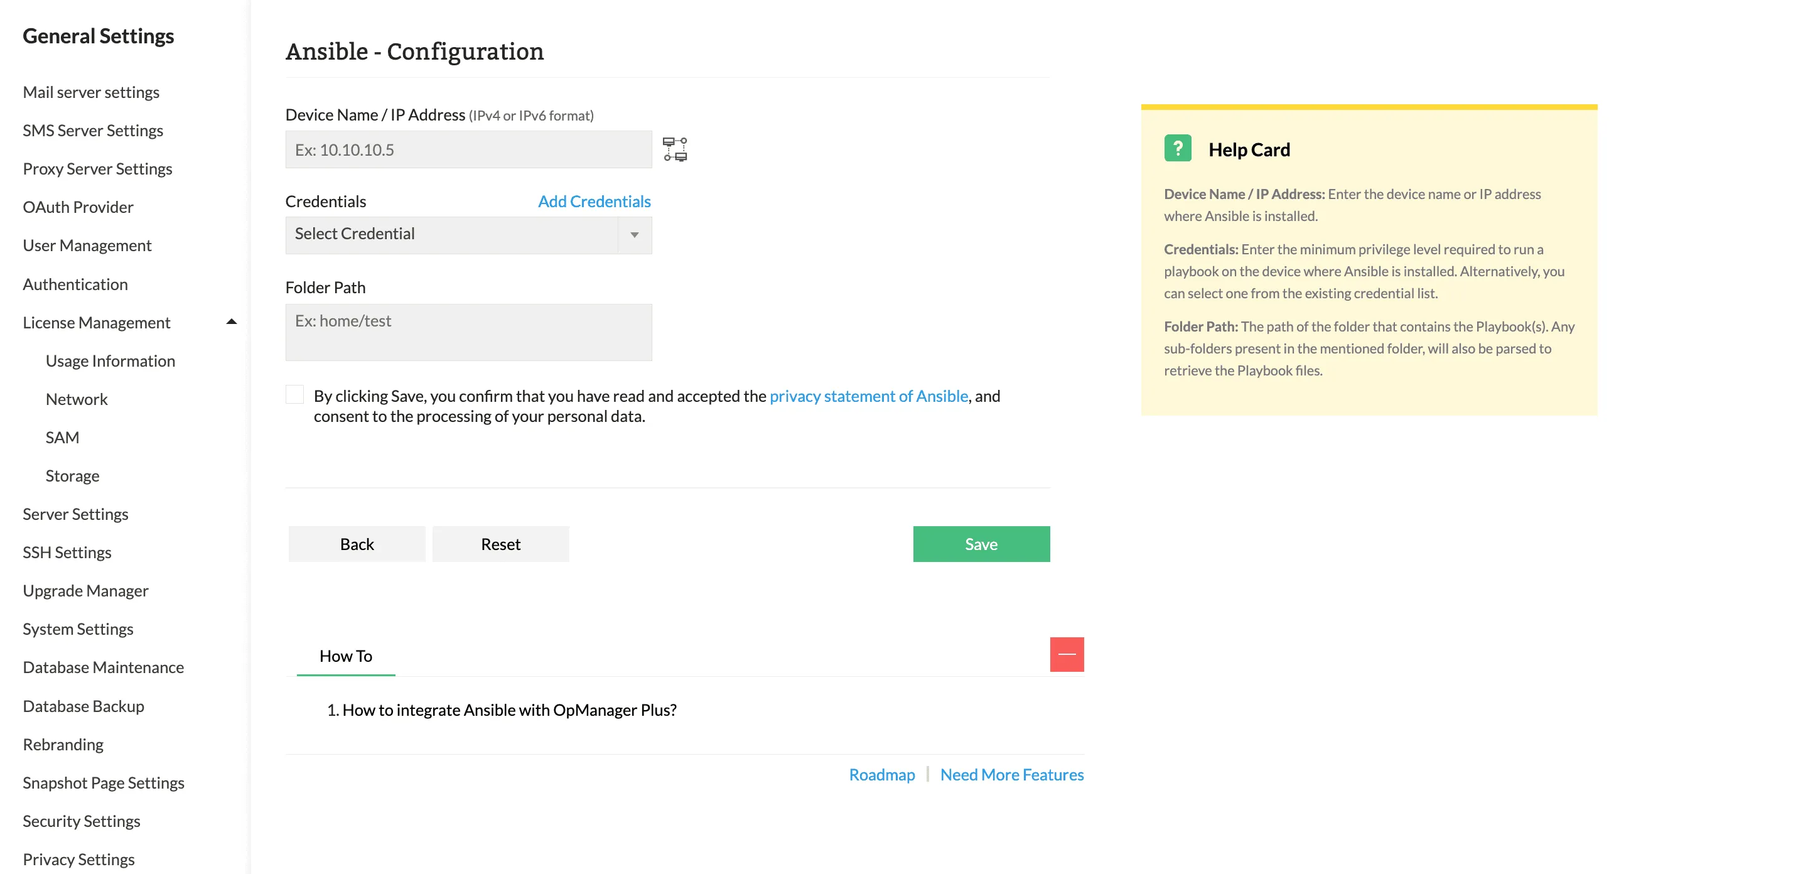Collapse the License Management section arrow

point(231,322)
